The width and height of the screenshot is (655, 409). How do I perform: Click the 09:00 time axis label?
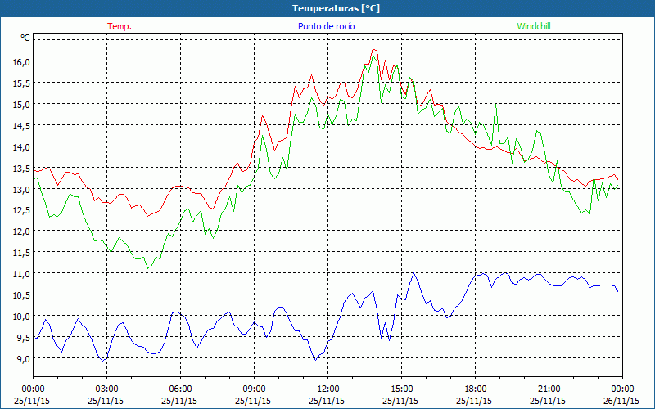(254, 389)
